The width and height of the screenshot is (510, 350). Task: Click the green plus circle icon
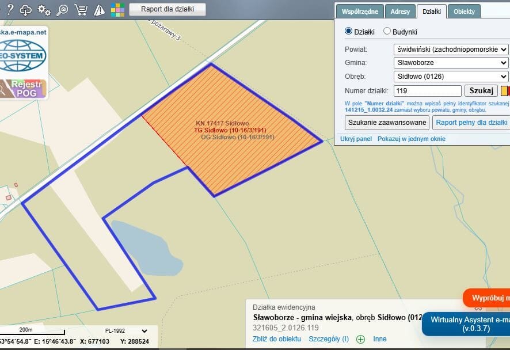coord(360,339)
